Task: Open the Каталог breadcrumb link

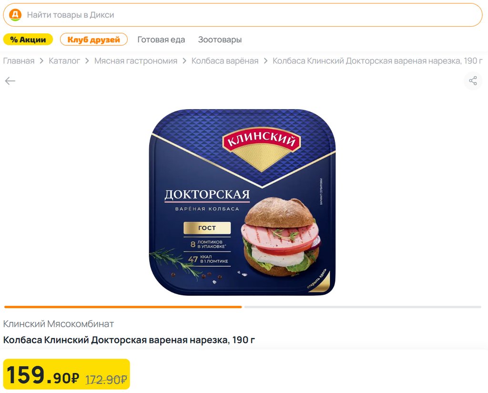Action: click(x=64, y=60)
